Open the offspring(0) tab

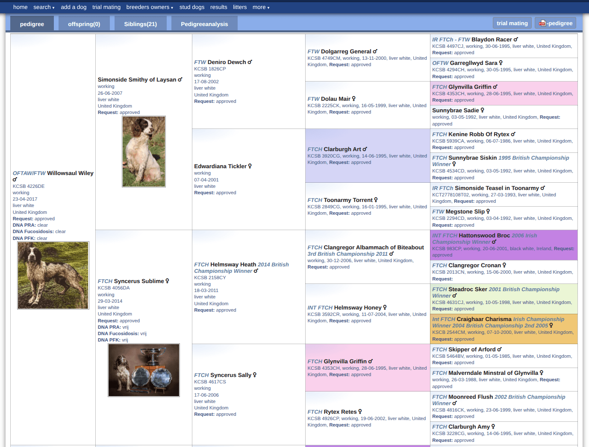tap(84, 24)
